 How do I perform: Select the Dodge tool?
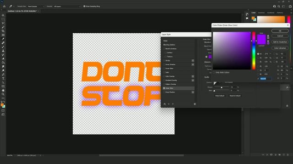point(3,71)
